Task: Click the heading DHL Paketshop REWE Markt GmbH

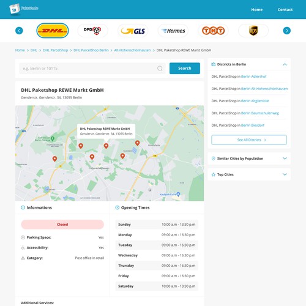Action: point(62,90)
